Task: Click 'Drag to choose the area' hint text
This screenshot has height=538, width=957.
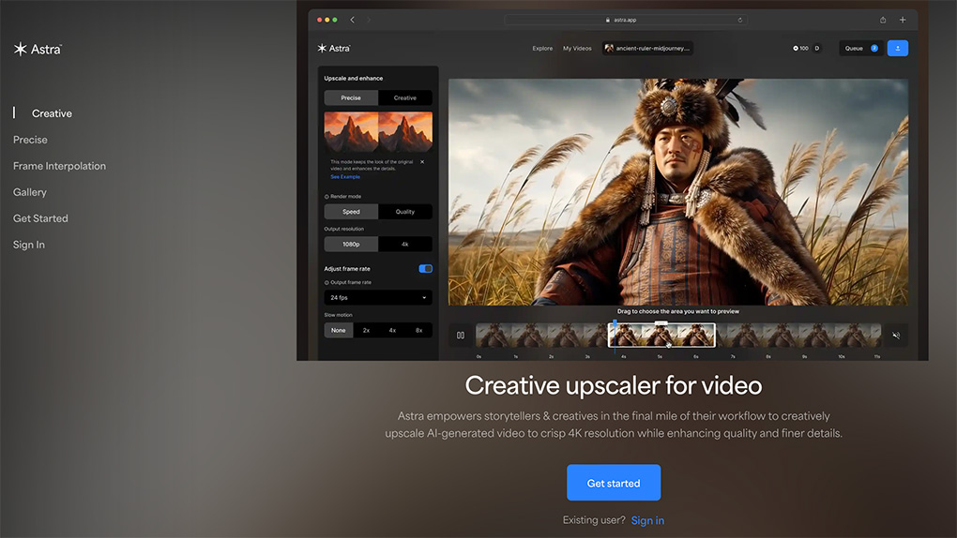Action: pyautogui.click(x=678, y=311)
